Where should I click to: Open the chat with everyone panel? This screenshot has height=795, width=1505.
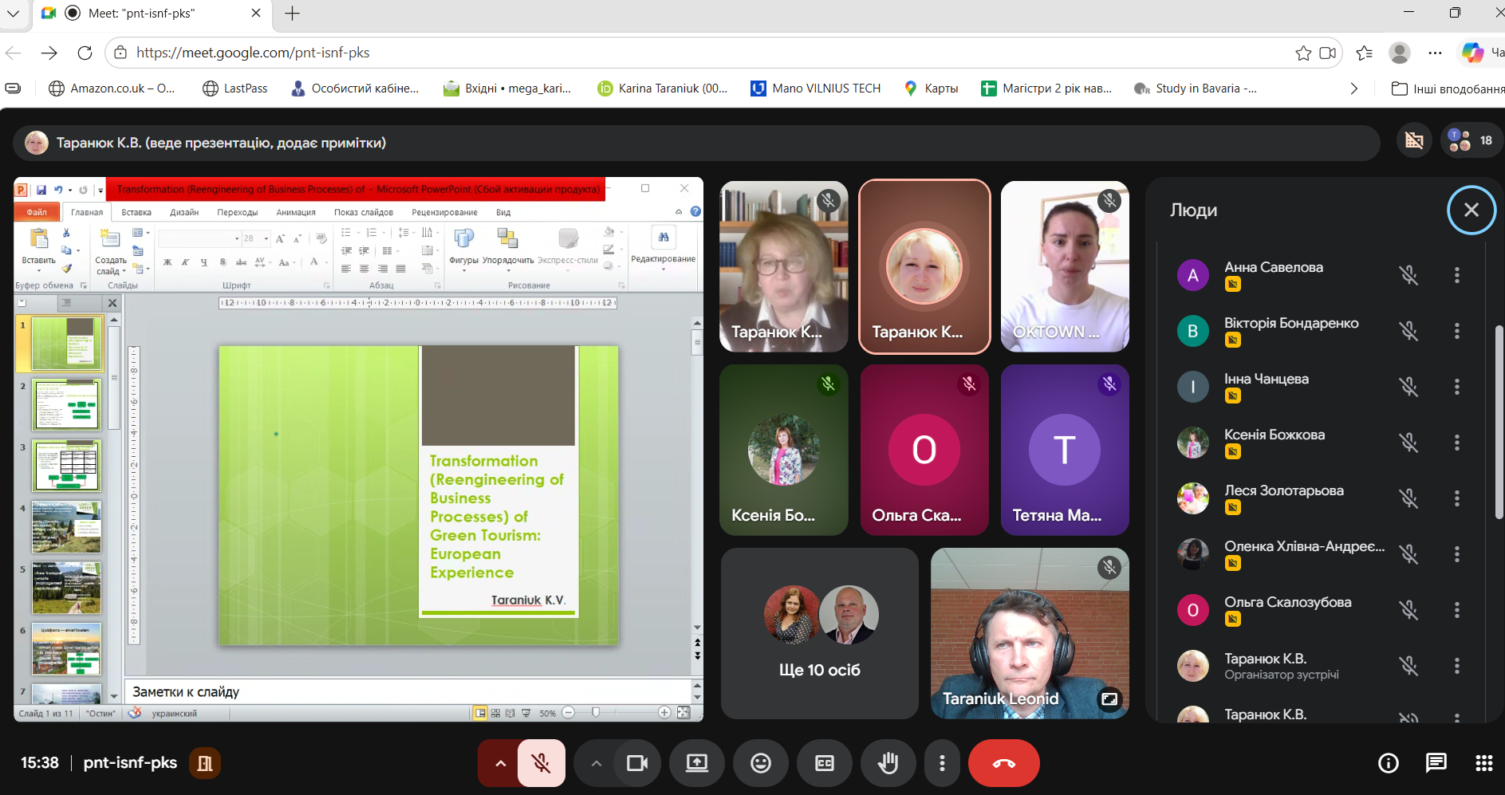[1436, 763]
